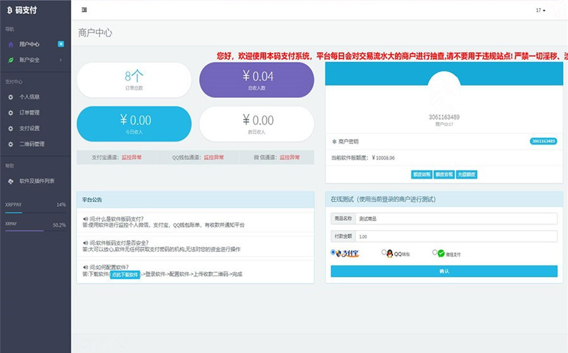Image resolution: width=568 pixels, height=353 pixels.
Task: Click the green leaf icon for 账户安全
Action: point(11,60)
